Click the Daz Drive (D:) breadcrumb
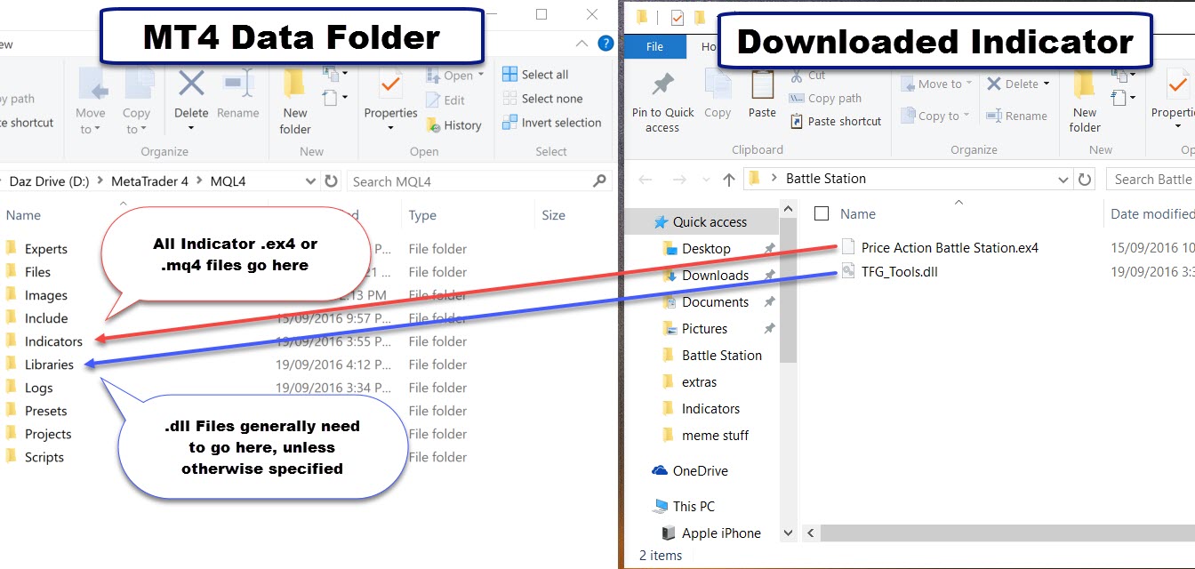The height and width of the screenshot is (569, 1195). pos(49,181)
